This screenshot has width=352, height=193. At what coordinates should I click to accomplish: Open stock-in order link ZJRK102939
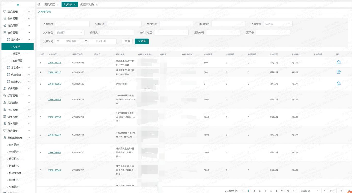pos(55,99)
